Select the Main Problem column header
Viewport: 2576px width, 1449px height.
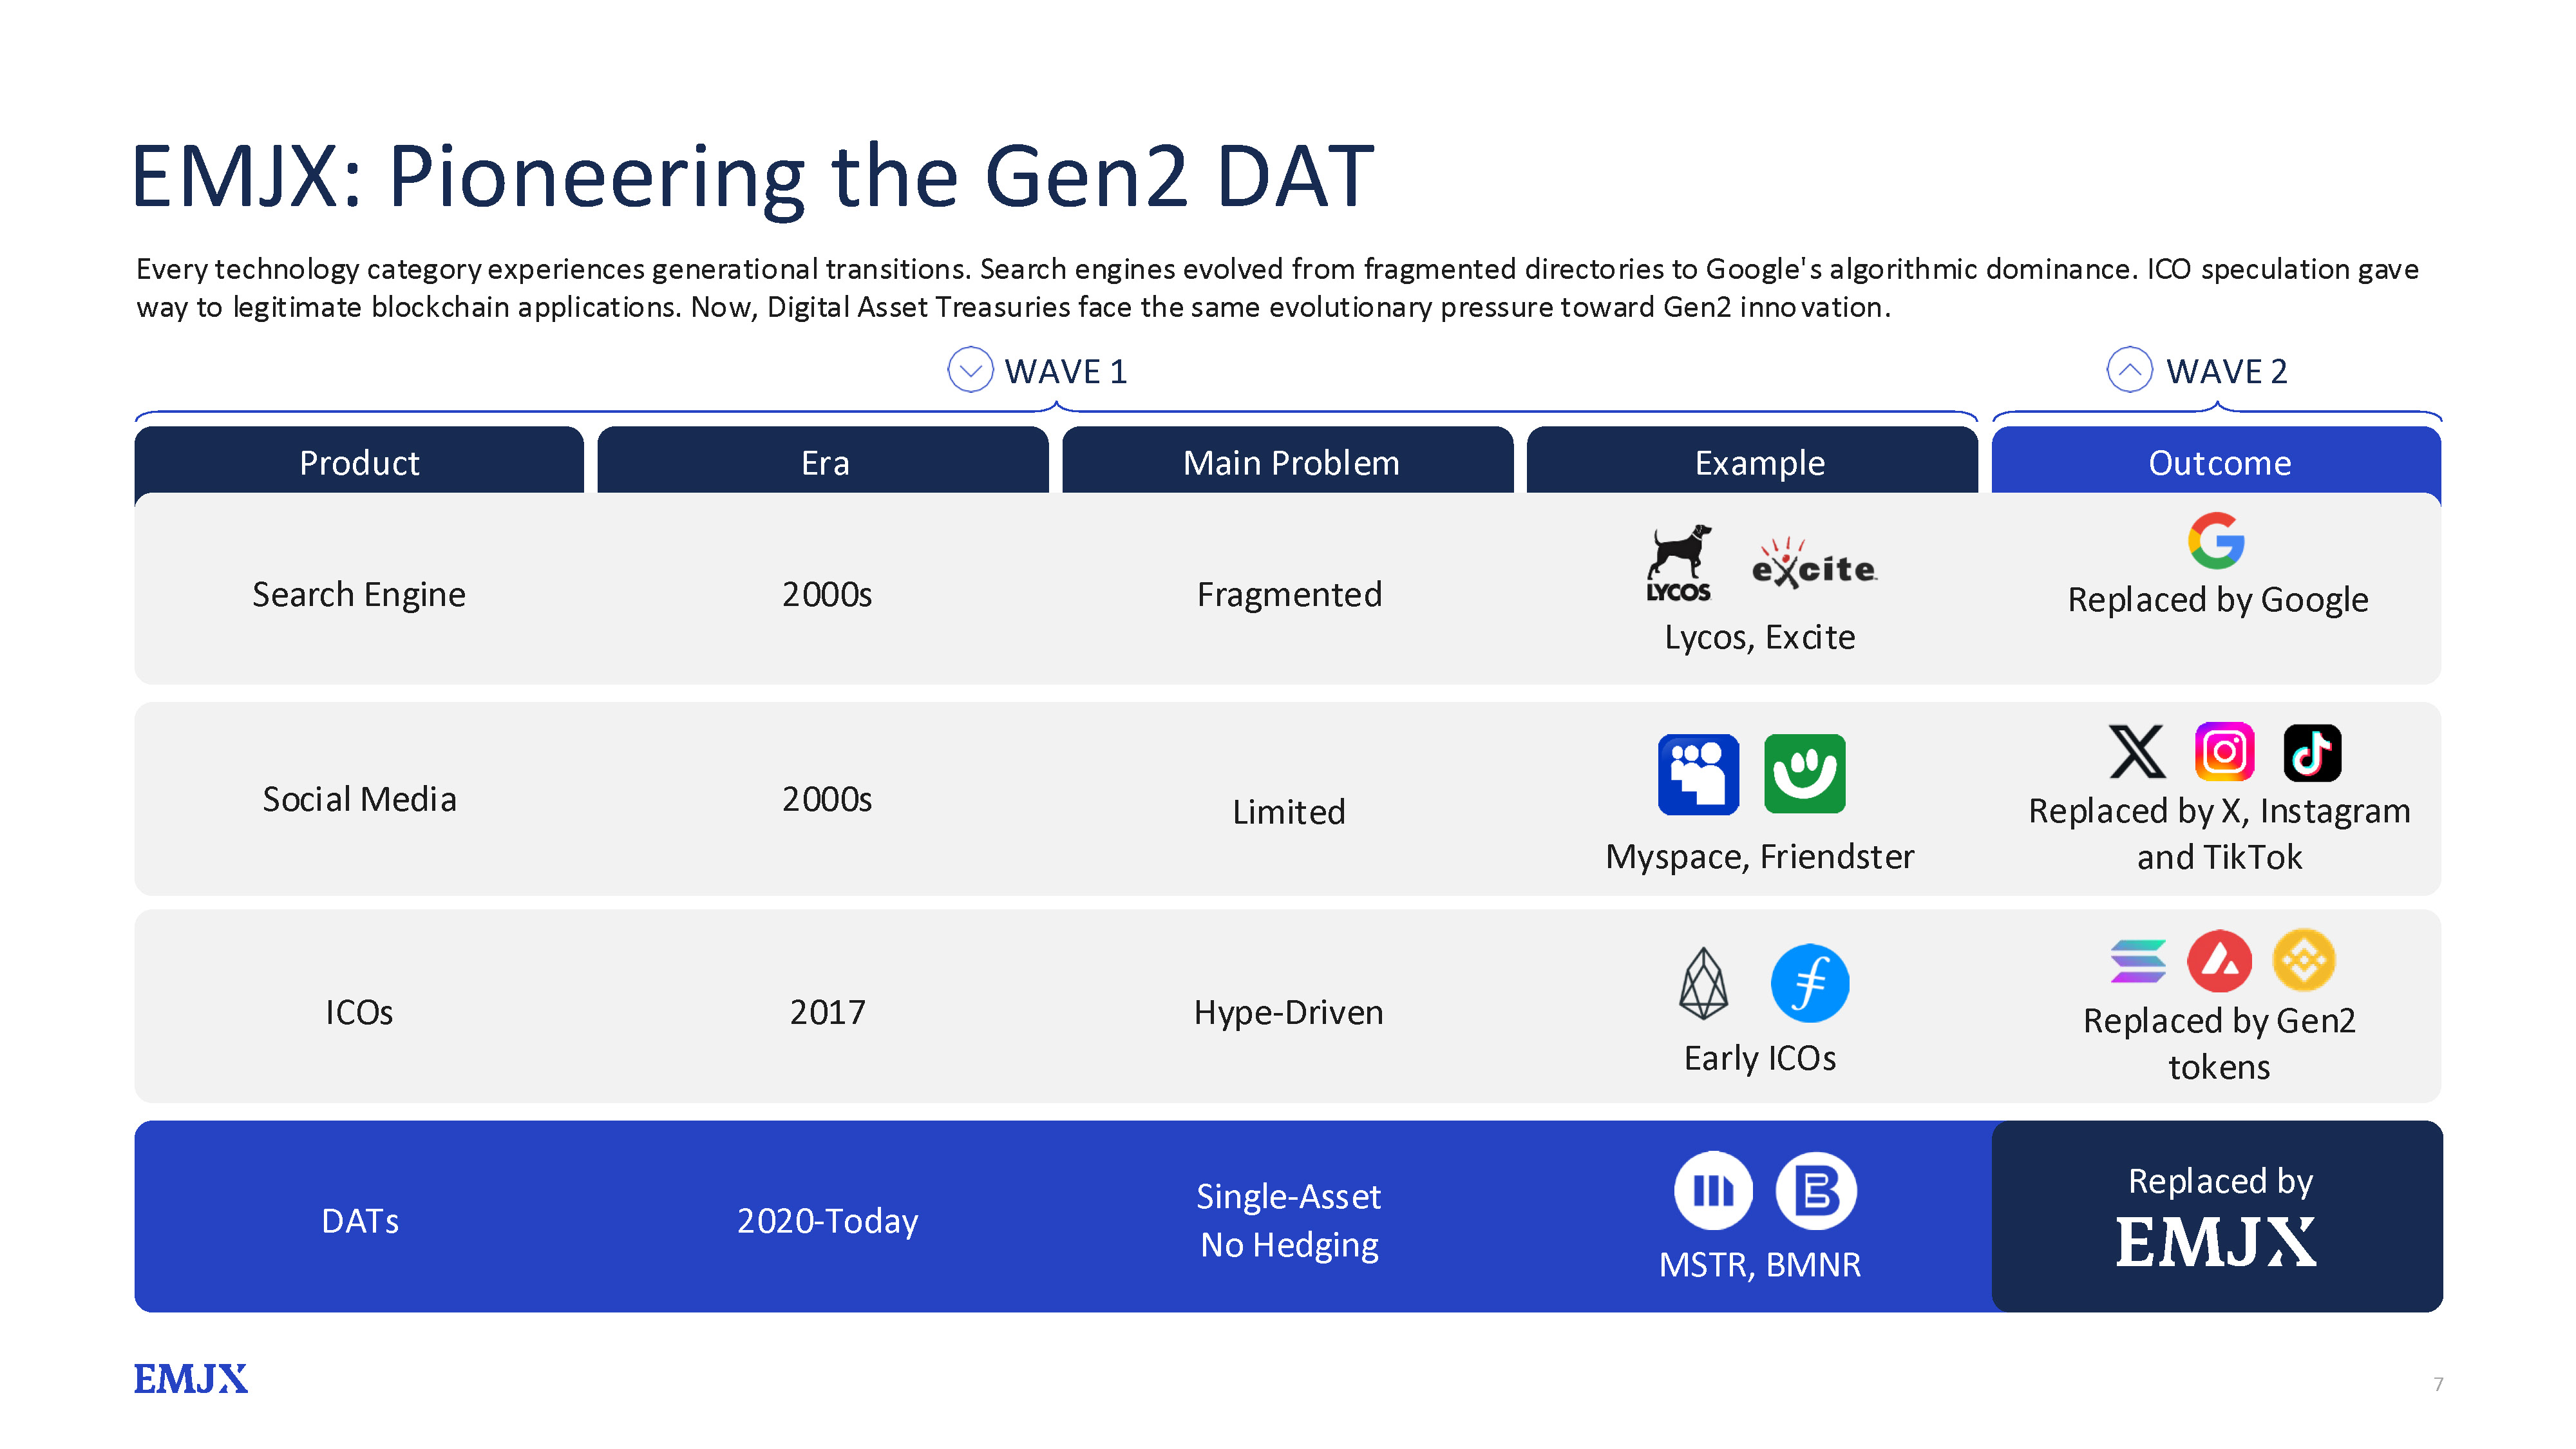point(1289,462)
